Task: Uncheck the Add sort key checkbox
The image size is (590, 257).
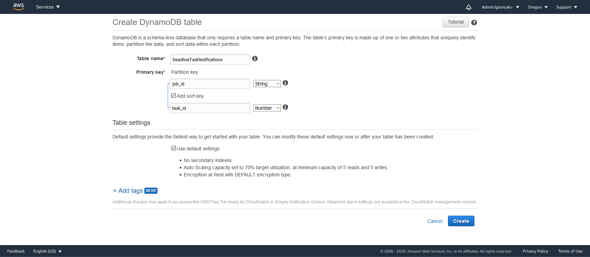Action: (x=174, y=96)
